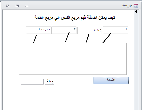Click the frm_sh form icon in title bar
Screen dimensions: 142x110
(x=136, y=6)
